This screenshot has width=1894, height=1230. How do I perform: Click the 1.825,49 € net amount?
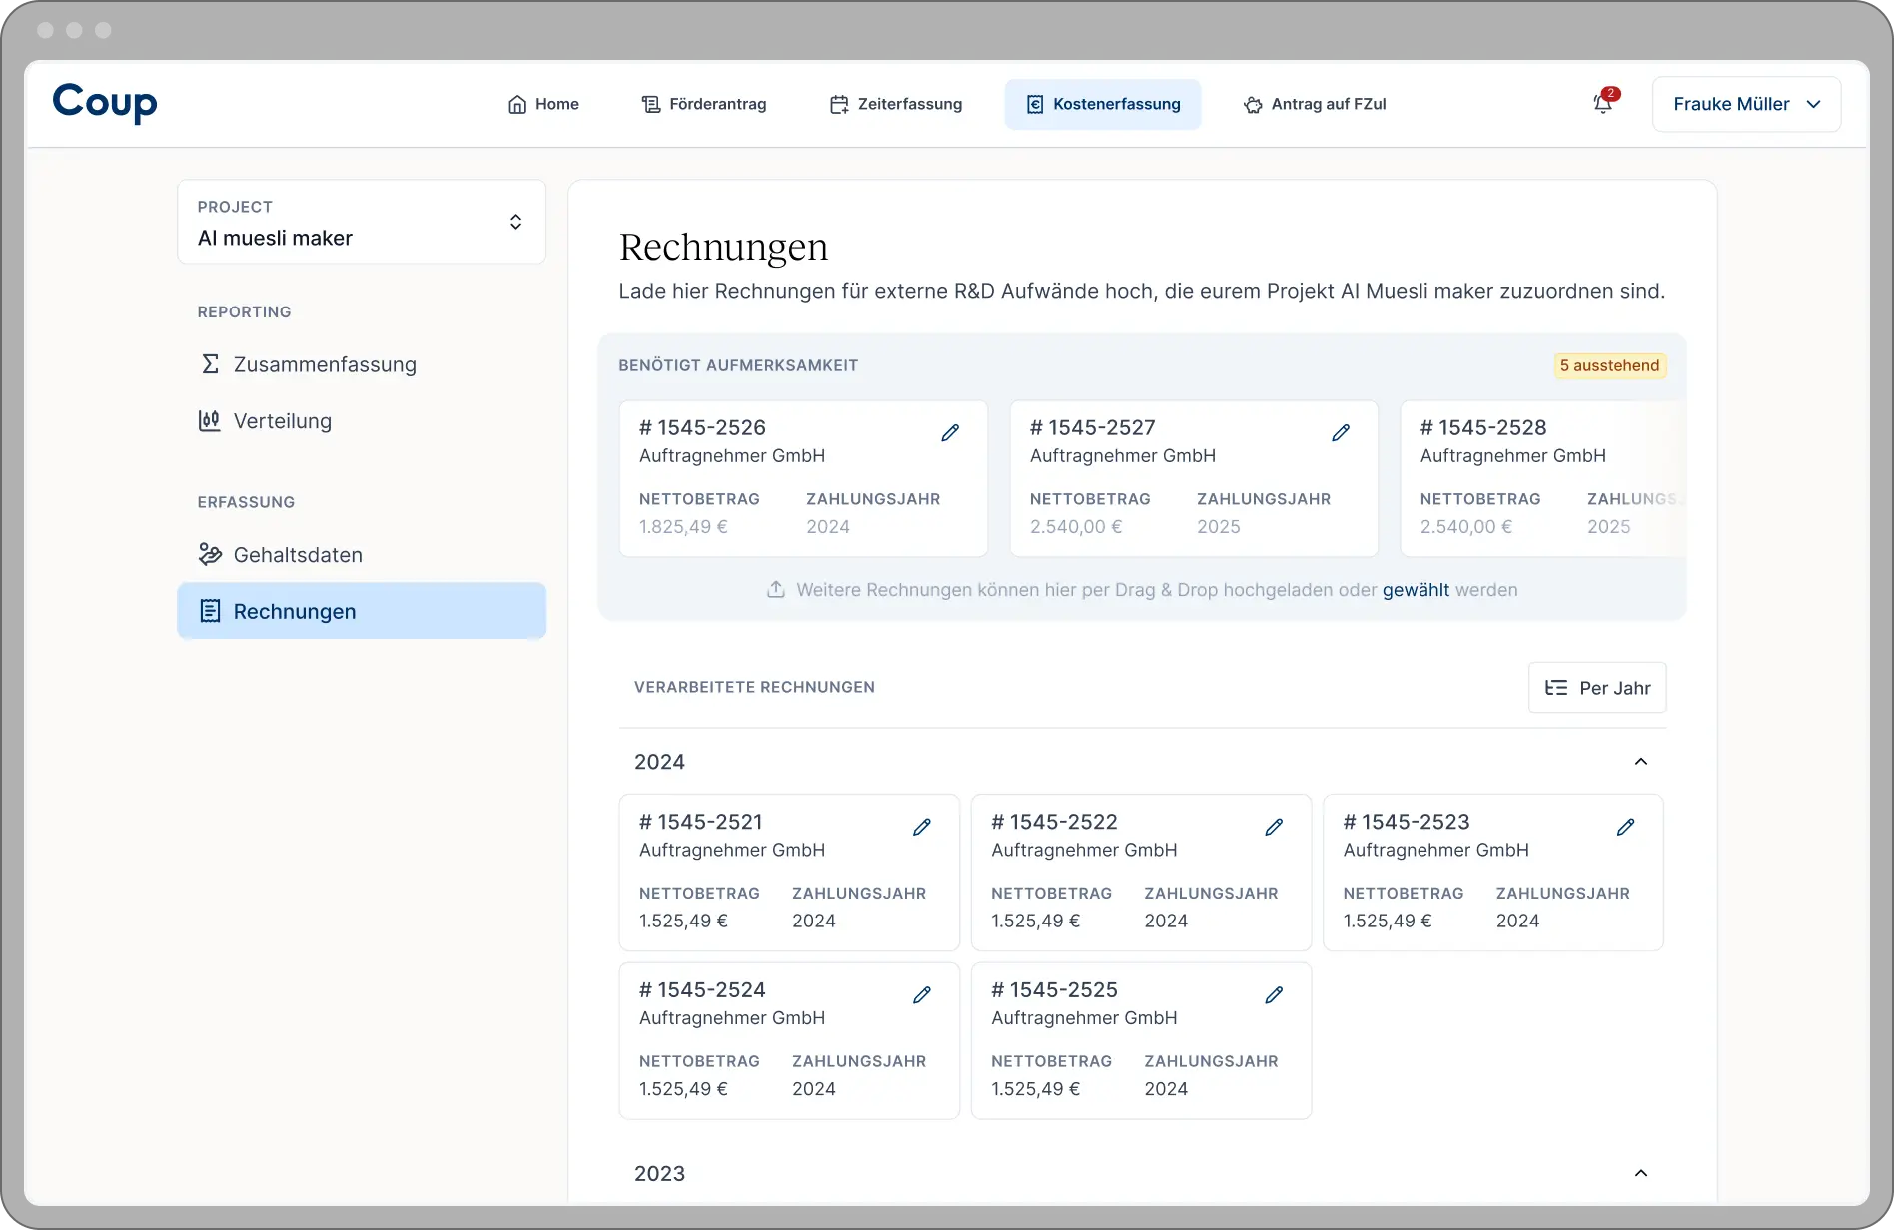pyautogui.click(x=683, y=526)
